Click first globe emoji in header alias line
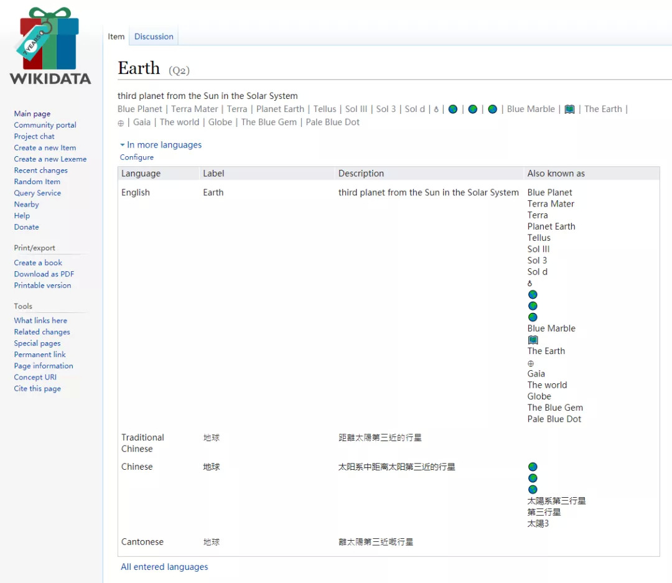The height and width of the screenshot is (583, 672). [453, 110]
